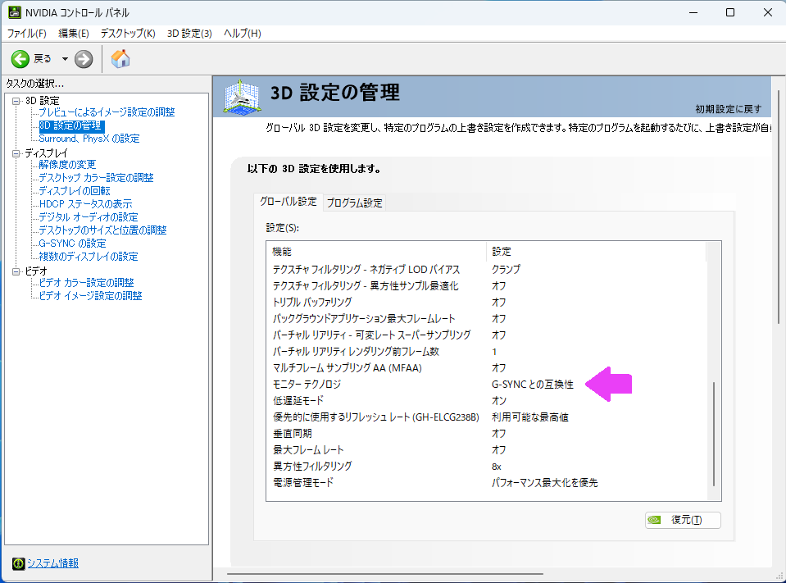Screen dimensions: 786x583
Task: Open ビデオ カラー設定の調整
Action: click(86, 283)
